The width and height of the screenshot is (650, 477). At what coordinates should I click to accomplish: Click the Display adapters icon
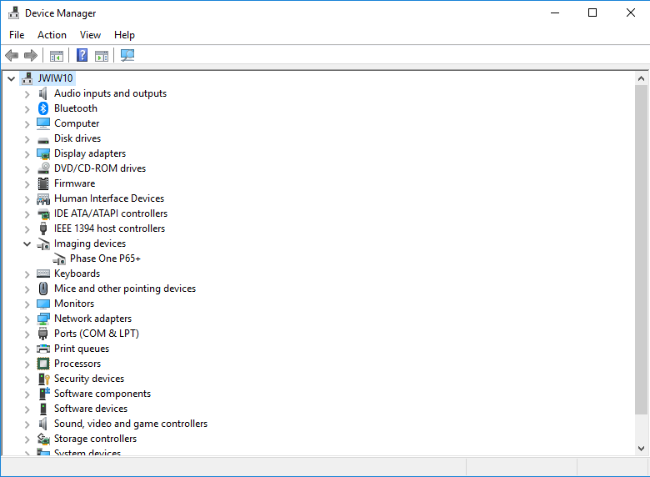pos(43,154)
